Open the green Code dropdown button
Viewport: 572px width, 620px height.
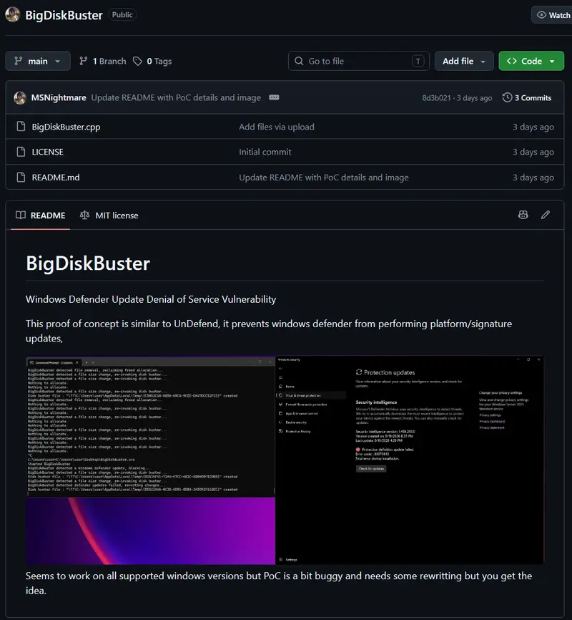pos(531,61)
